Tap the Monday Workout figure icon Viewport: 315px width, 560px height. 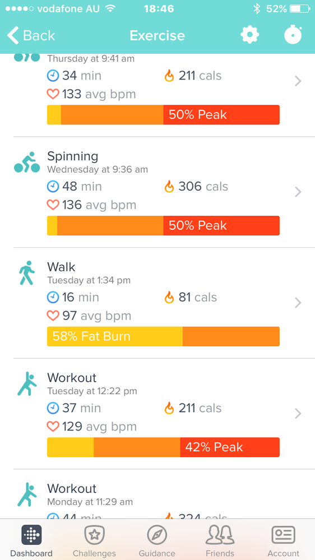coord(27,494)
